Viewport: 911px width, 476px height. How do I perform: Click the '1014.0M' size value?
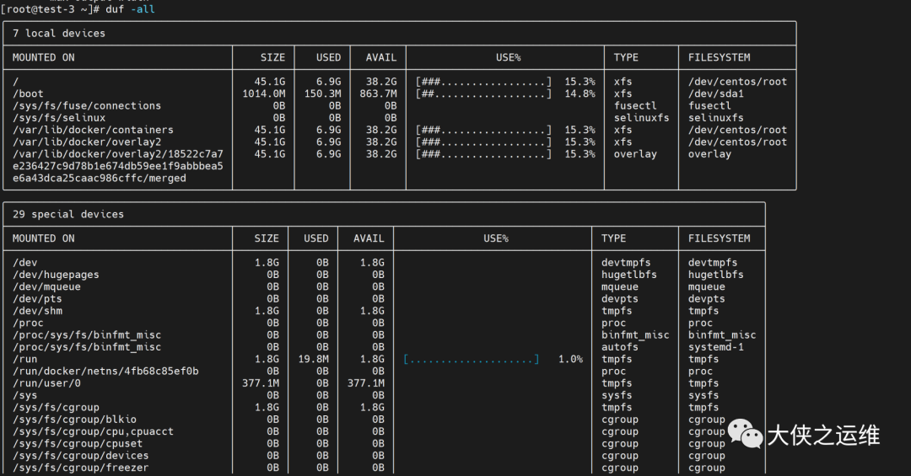point(264,94)
